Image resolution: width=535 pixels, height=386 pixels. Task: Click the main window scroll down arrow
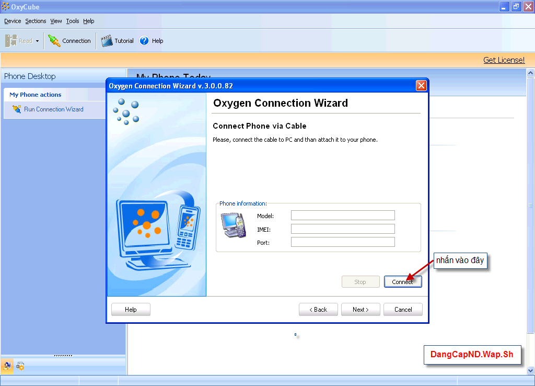(x=530, y=370)
